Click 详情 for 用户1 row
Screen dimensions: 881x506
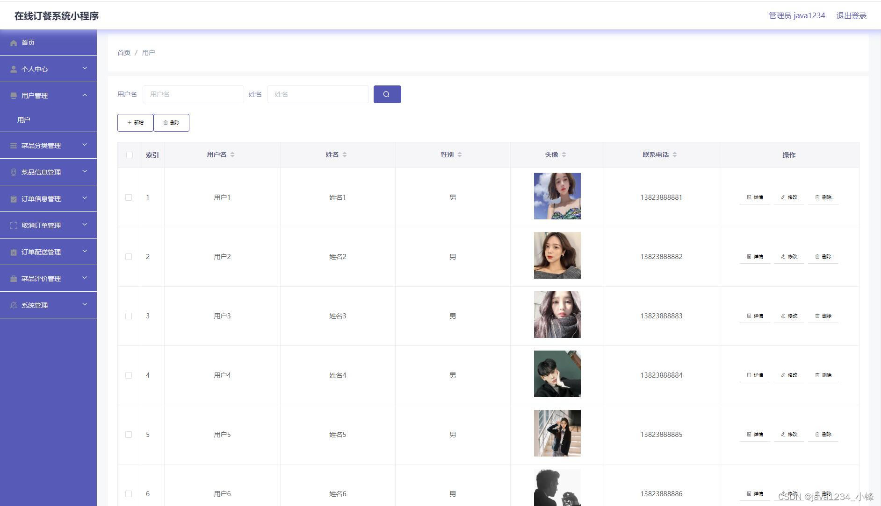coord(755,197)
